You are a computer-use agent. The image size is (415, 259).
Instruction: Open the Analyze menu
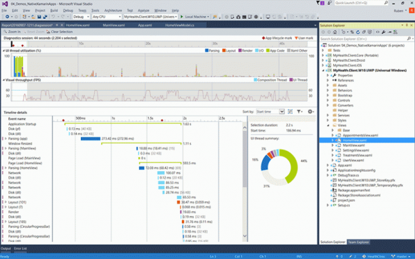(143, 10)
